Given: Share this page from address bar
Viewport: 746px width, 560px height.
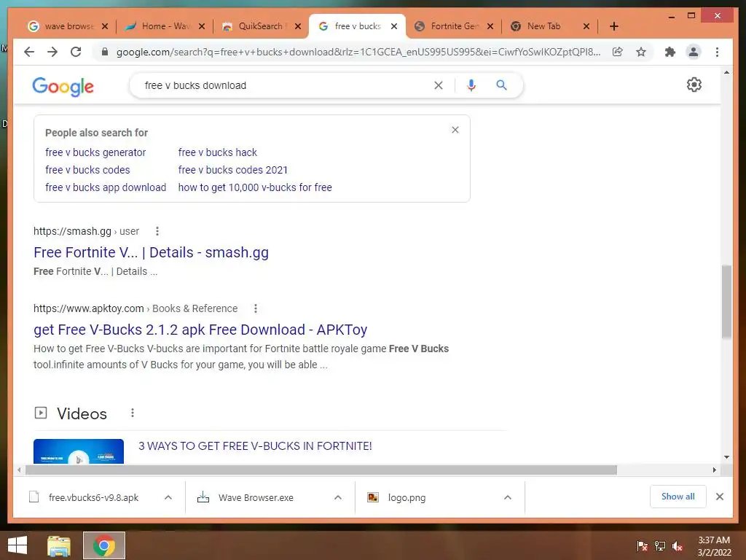Looking at the screenshot, I should [618, 52].
